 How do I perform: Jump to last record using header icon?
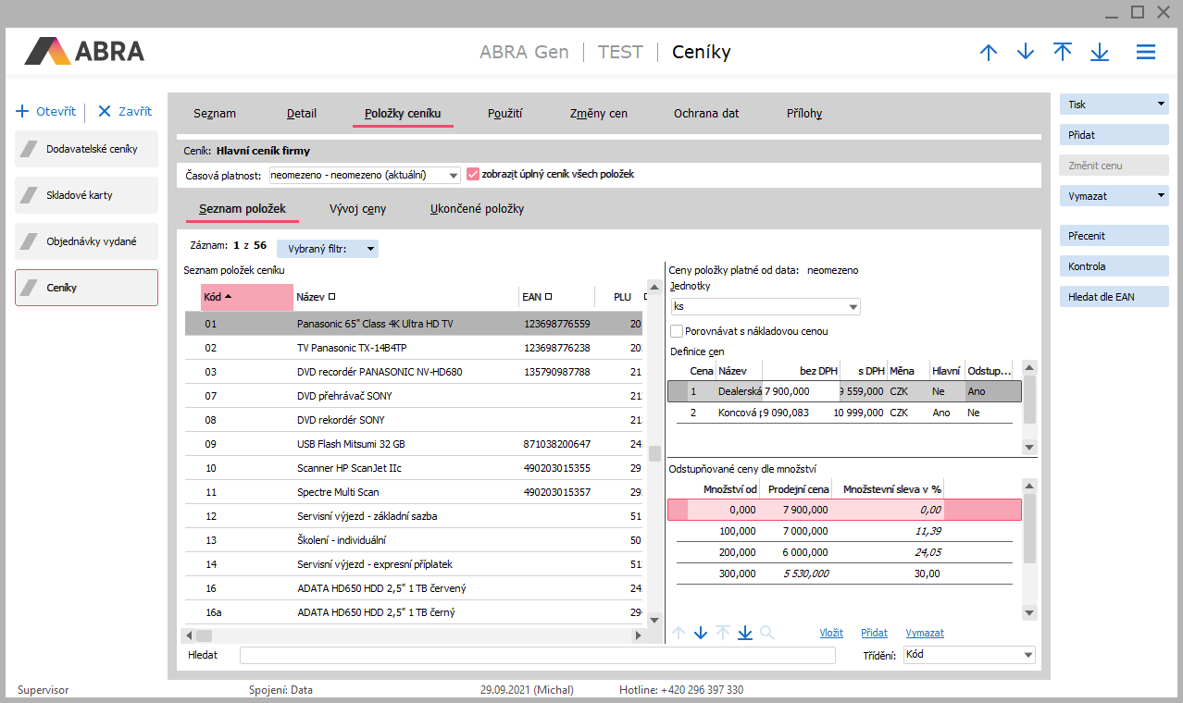click(1100, 52)
